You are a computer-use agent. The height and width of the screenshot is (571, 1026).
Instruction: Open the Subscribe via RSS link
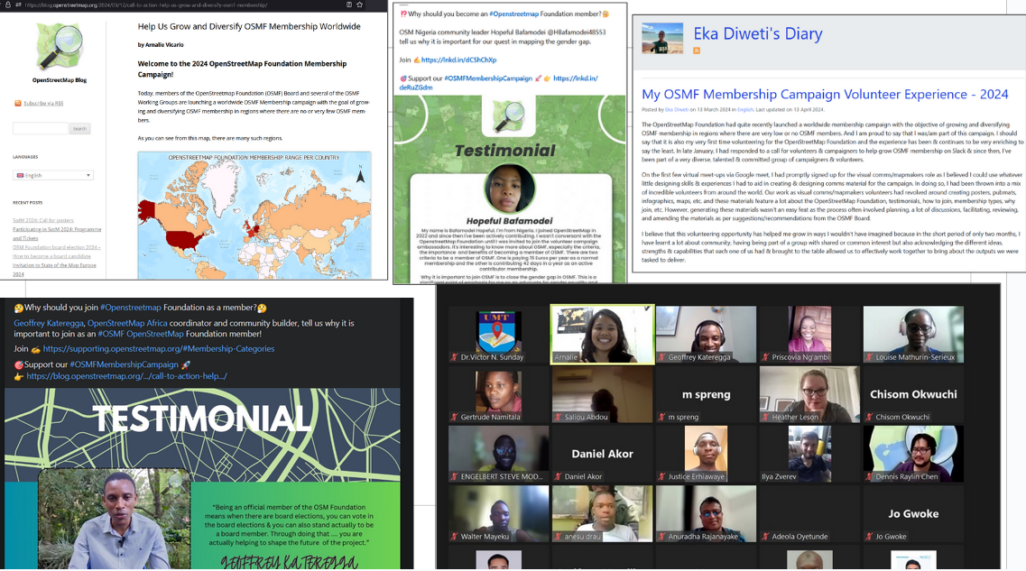pos(43,104)
